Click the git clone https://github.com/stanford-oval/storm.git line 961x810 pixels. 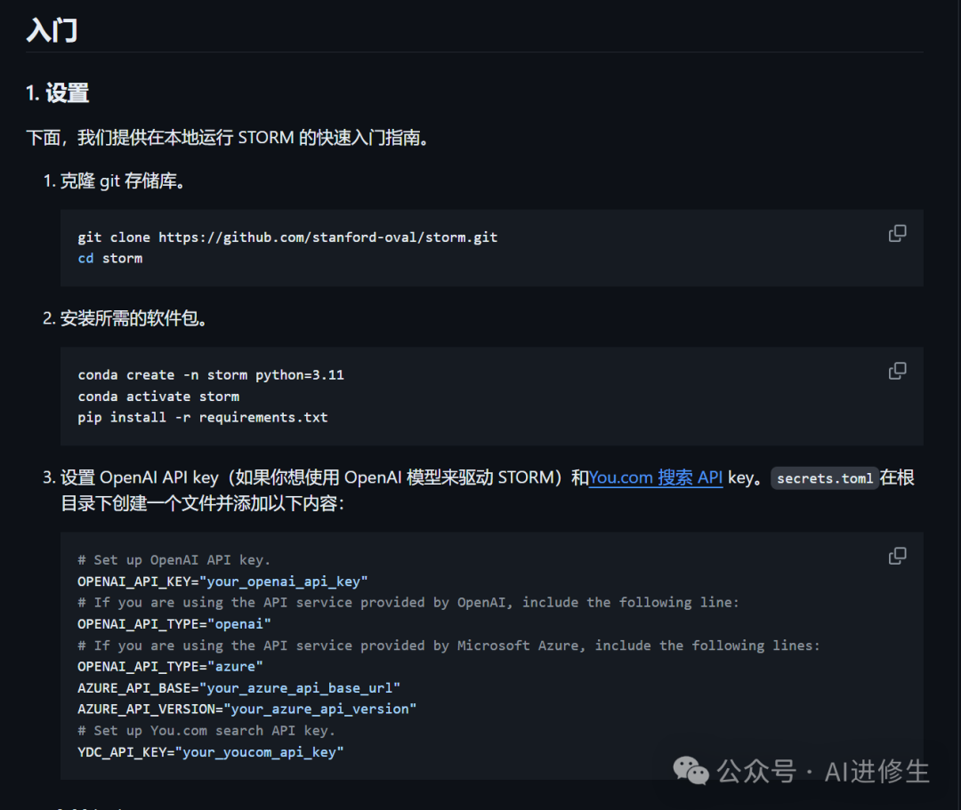pos(287,237)
